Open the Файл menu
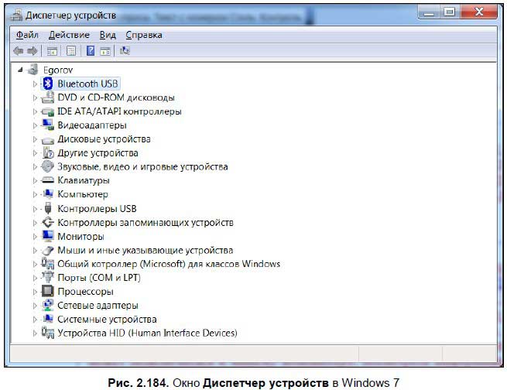The image size is (507, 390). [x=26, y=35]
